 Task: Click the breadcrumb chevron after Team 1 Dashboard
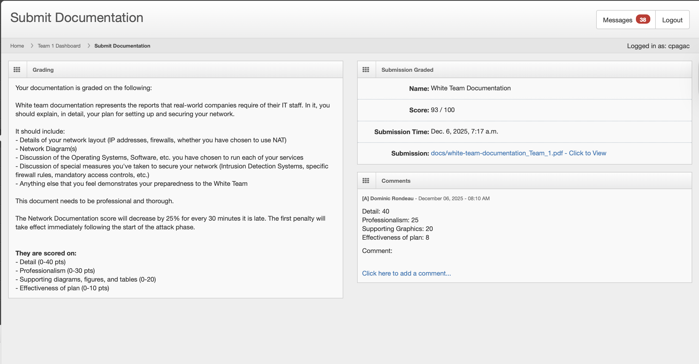pyautogui.click(x=89, y=46)
